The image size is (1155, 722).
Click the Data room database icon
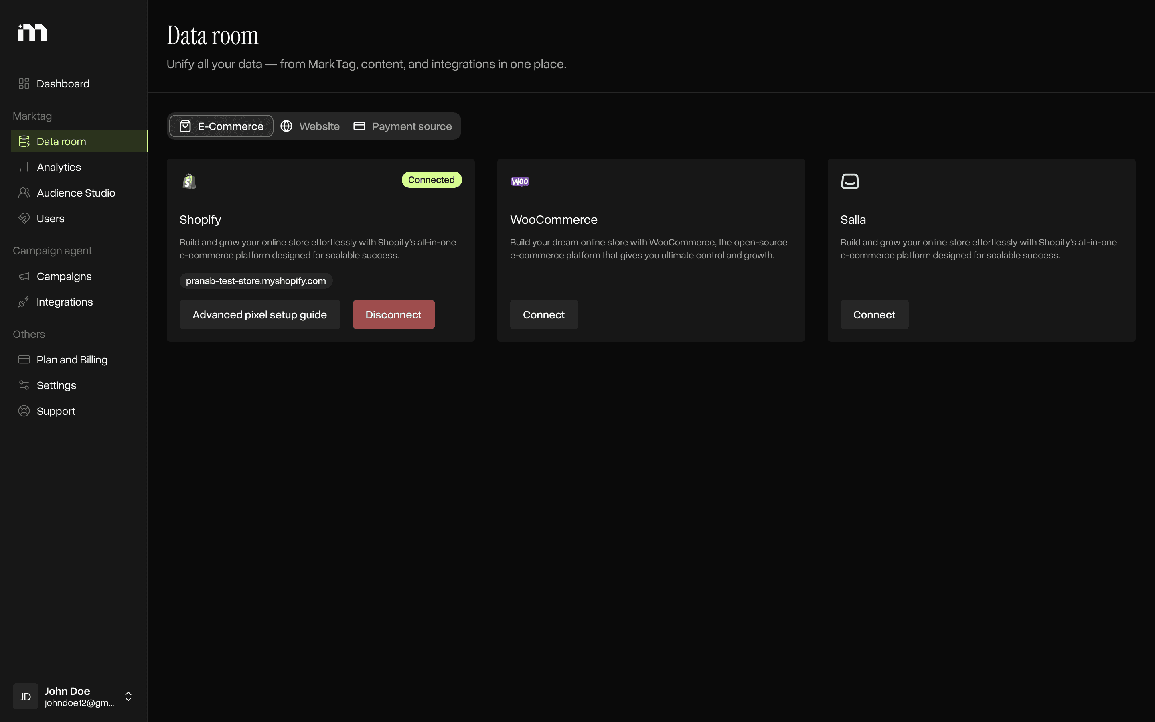(x=24, y=141)
